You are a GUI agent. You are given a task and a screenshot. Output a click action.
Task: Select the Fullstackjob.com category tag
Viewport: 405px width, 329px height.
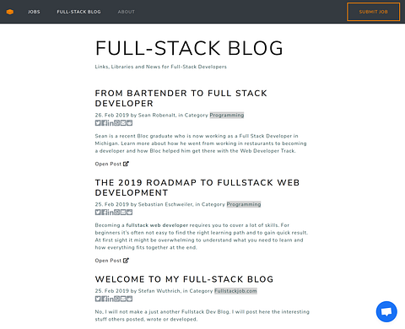[235, 291]
